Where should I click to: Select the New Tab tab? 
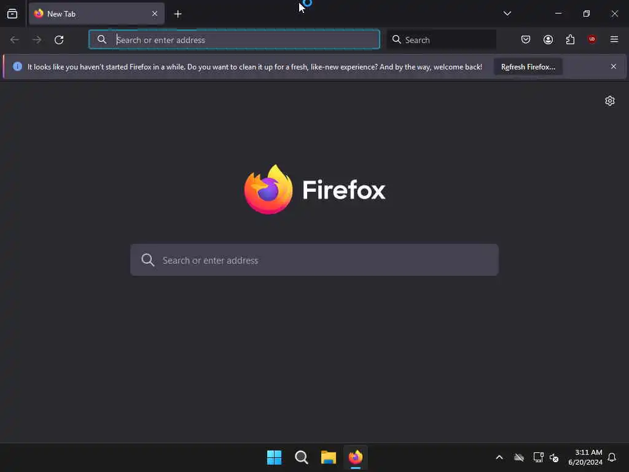coord(96,14)
